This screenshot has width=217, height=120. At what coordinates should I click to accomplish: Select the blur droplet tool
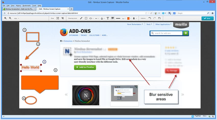click(134, 18)
